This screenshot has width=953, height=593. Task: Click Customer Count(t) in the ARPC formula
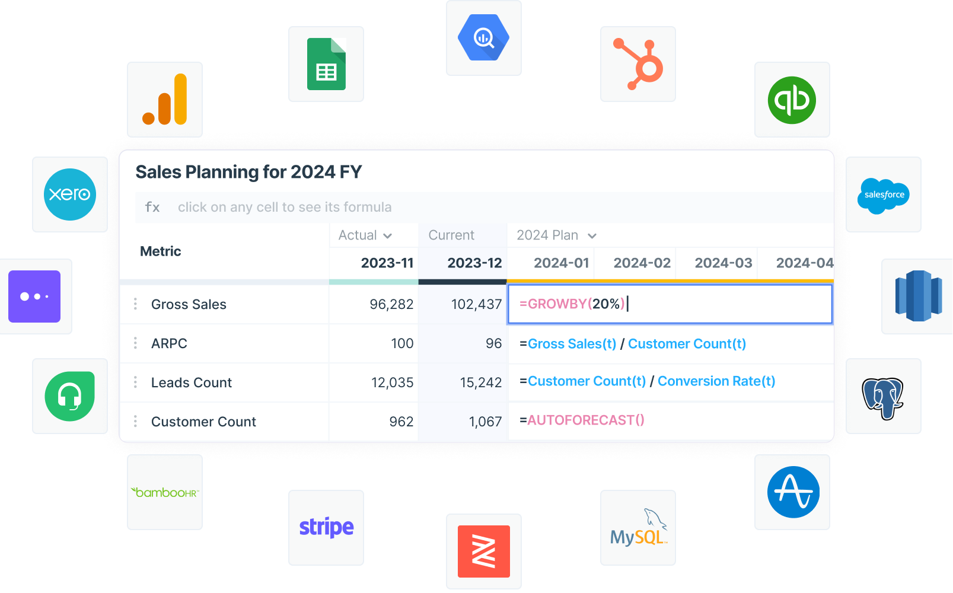687,344
